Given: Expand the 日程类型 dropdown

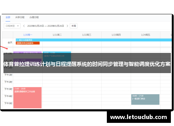Looking at the screenshot, I should coord(12,26).
